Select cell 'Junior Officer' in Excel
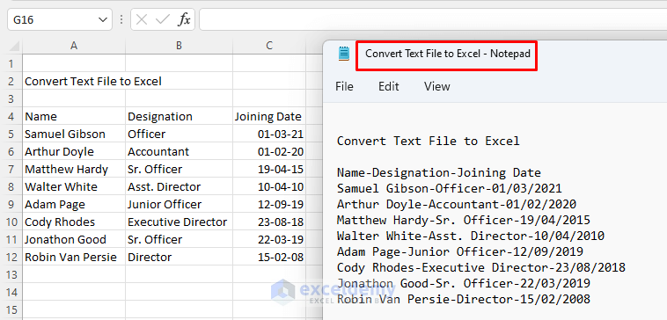The height and width of the screenshot is (320, 667). coord(180,205)
